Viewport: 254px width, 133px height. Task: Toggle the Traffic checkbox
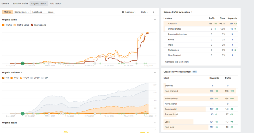[3, 25]
